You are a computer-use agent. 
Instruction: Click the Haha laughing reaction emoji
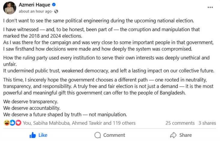6,123
